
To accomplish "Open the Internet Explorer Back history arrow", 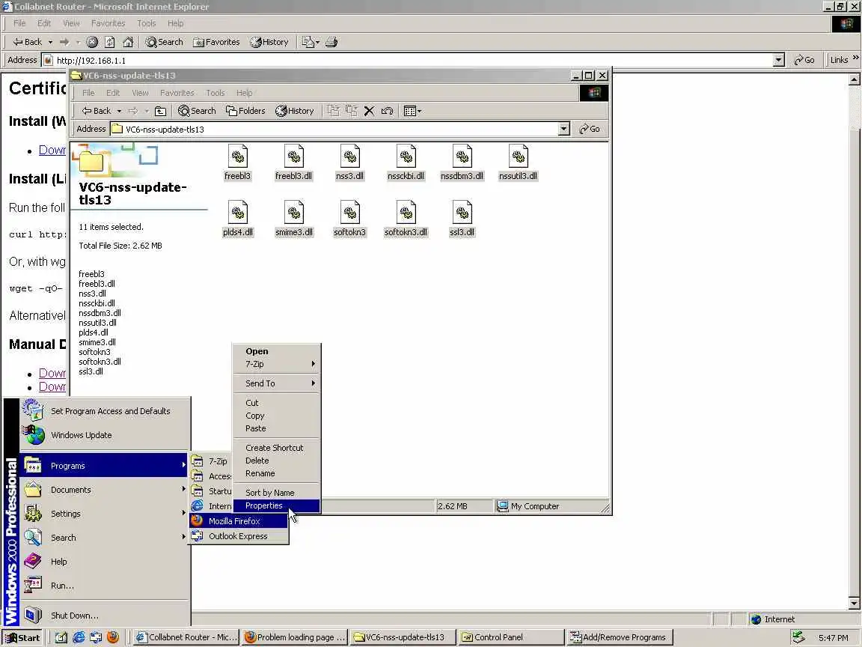I will pyautogui.click(x=50, y=42).
